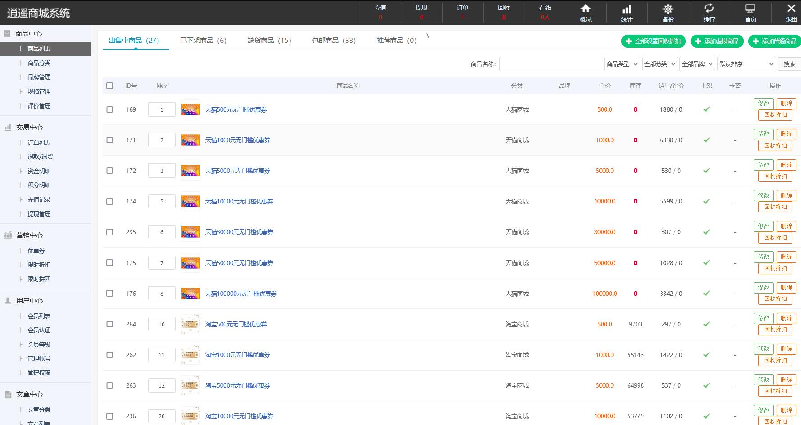The image size is (801, 425).
Task: Check the box for product ID 169
Action: (x=109, y=109)
